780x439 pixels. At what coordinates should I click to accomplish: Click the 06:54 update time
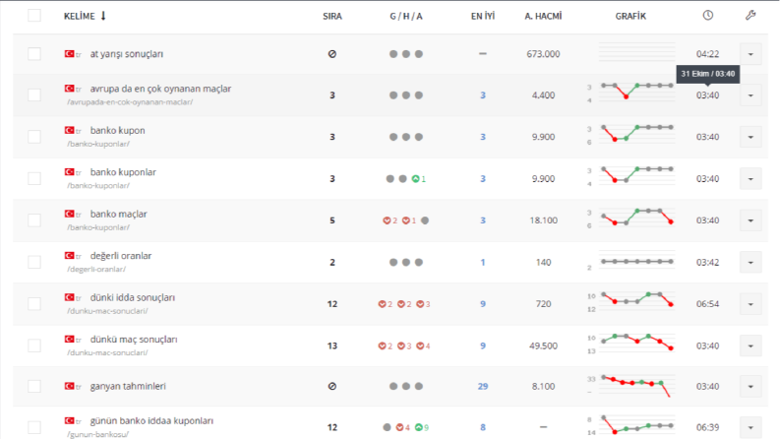click(x=707, y=304)
